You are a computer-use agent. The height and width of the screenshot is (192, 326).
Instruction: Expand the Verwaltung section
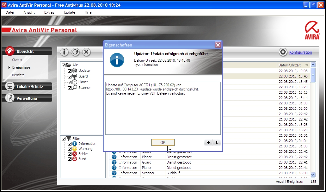point(27,98)
